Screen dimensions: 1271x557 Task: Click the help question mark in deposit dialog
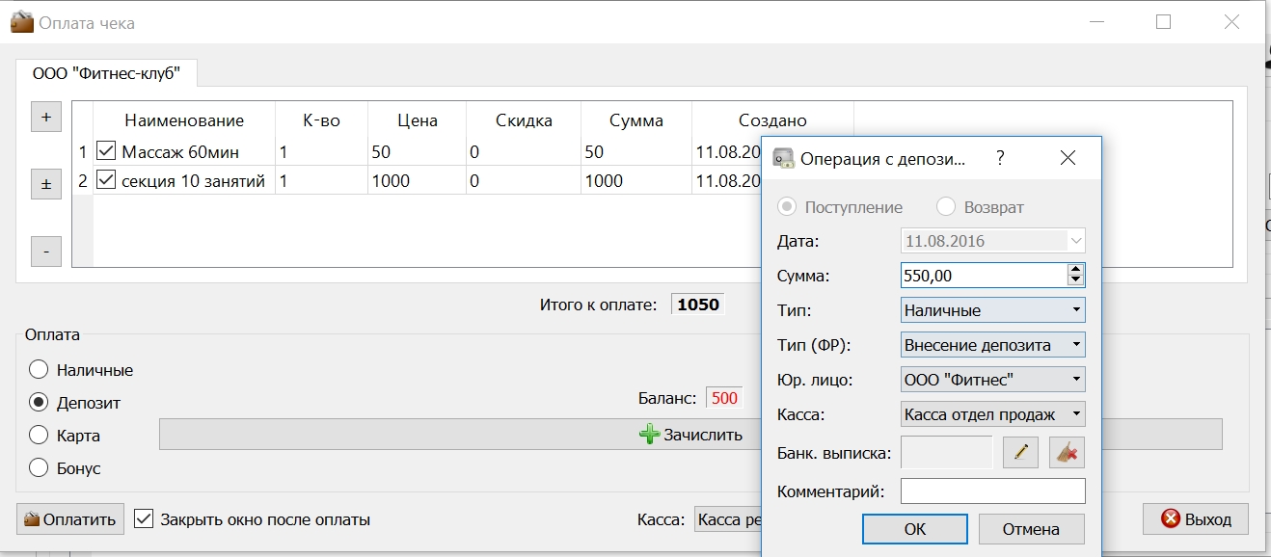click(1000, 158)
